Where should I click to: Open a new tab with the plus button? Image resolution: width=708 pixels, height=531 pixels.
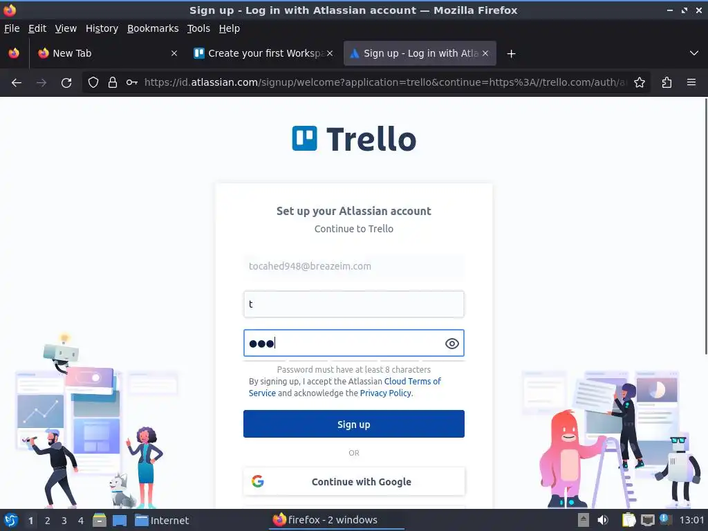pos(511,54)
